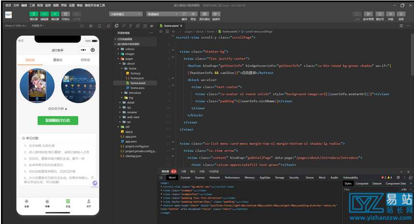Open home.wxss file in the explorer

click(x=137, y=88)
